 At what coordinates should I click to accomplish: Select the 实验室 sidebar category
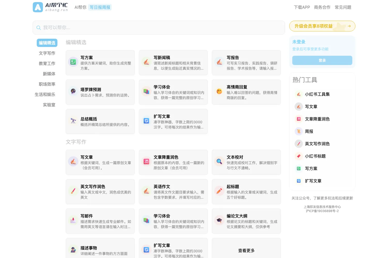pyautogui.click(x=49, y=105)
